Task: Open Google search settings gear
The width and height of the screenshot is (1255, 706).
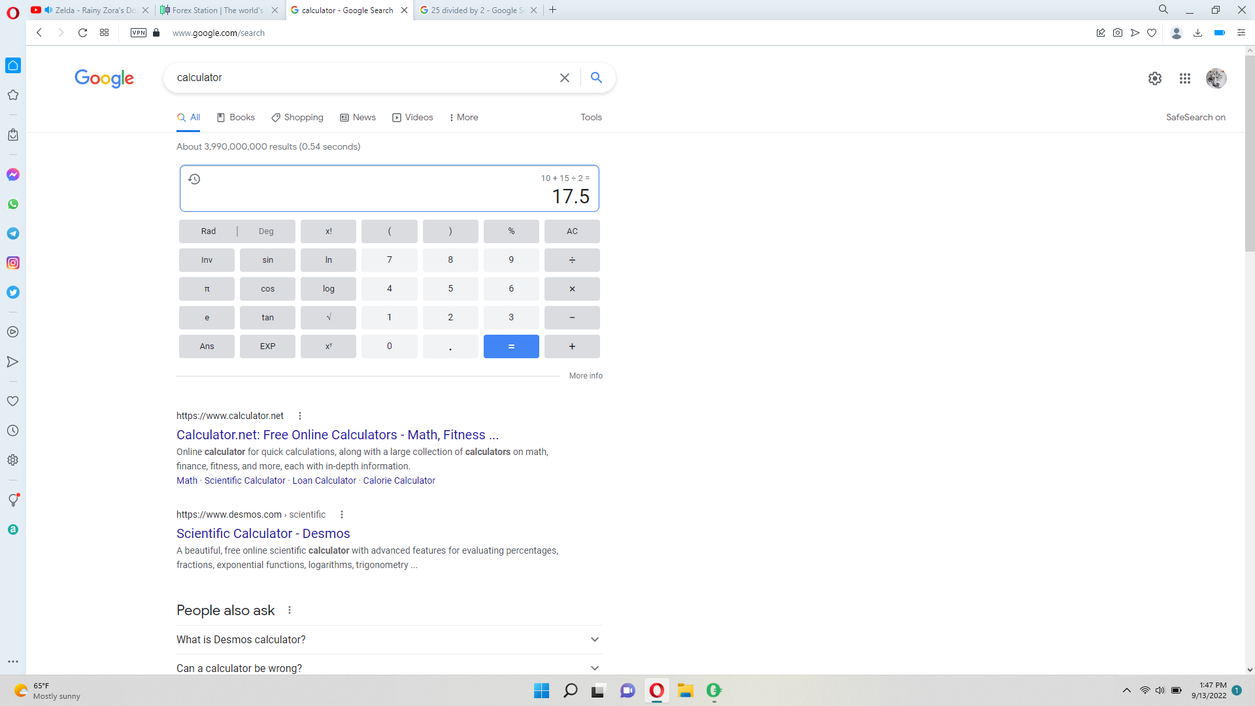Action: pyautogui.click(x=1154, y=78)
